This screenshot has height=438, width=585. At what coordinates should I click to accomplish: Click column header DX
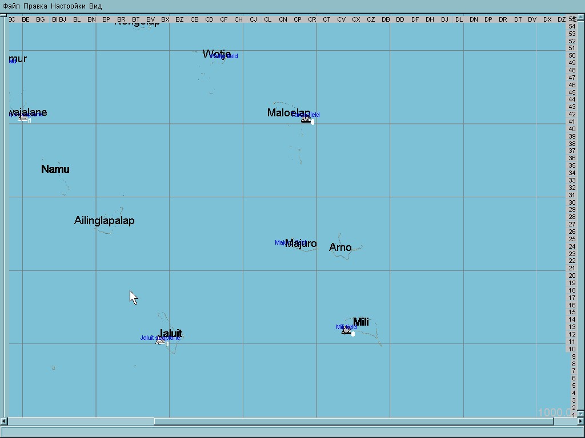coord(547,19)
